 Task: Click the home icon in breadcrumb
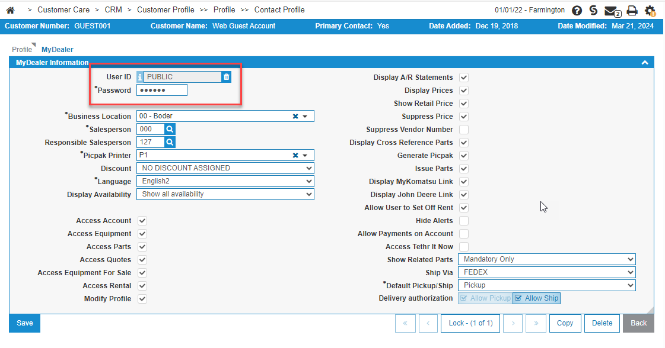tap(10, 10)
